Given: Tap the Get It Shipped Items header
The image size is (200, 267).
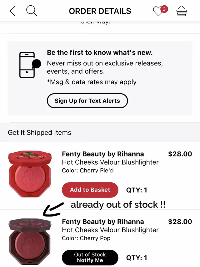Looking at the screenshot, I should coord(39,132).
